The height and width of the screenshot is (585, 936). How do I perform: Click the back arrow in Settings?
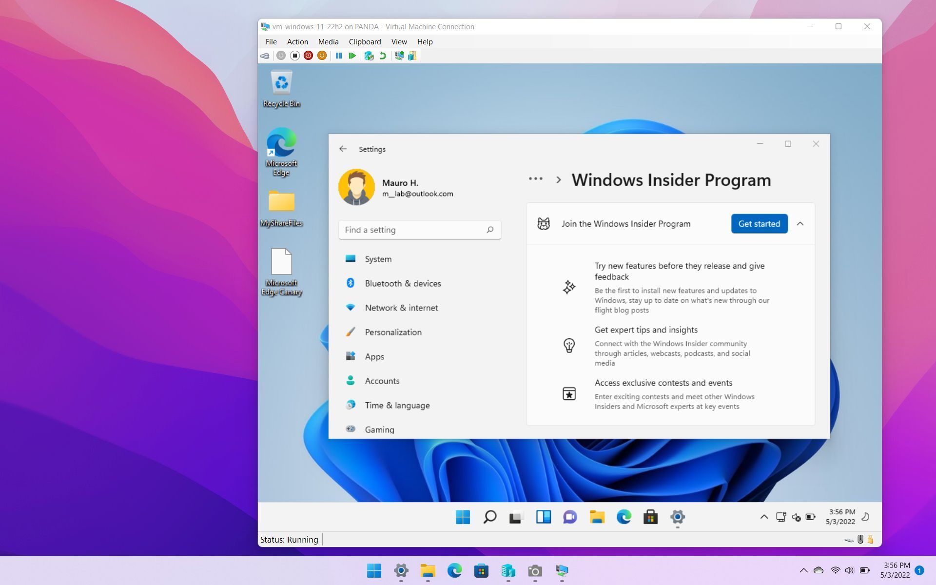(344, 148)
